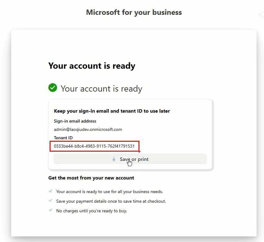Click 'Your account is ready to use' text line
Viewport: 264px width, 242px height.
tap(109, 192)
